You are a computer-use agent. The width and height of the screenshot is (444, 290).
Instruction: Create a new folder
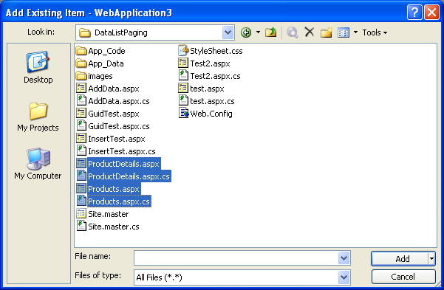pos(327,32)
